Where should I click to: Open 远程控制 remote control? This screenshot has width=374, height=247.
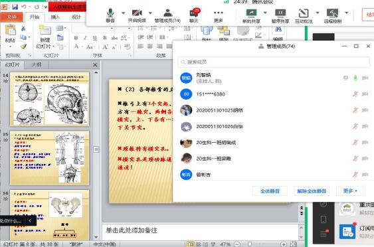click(333, 15)
